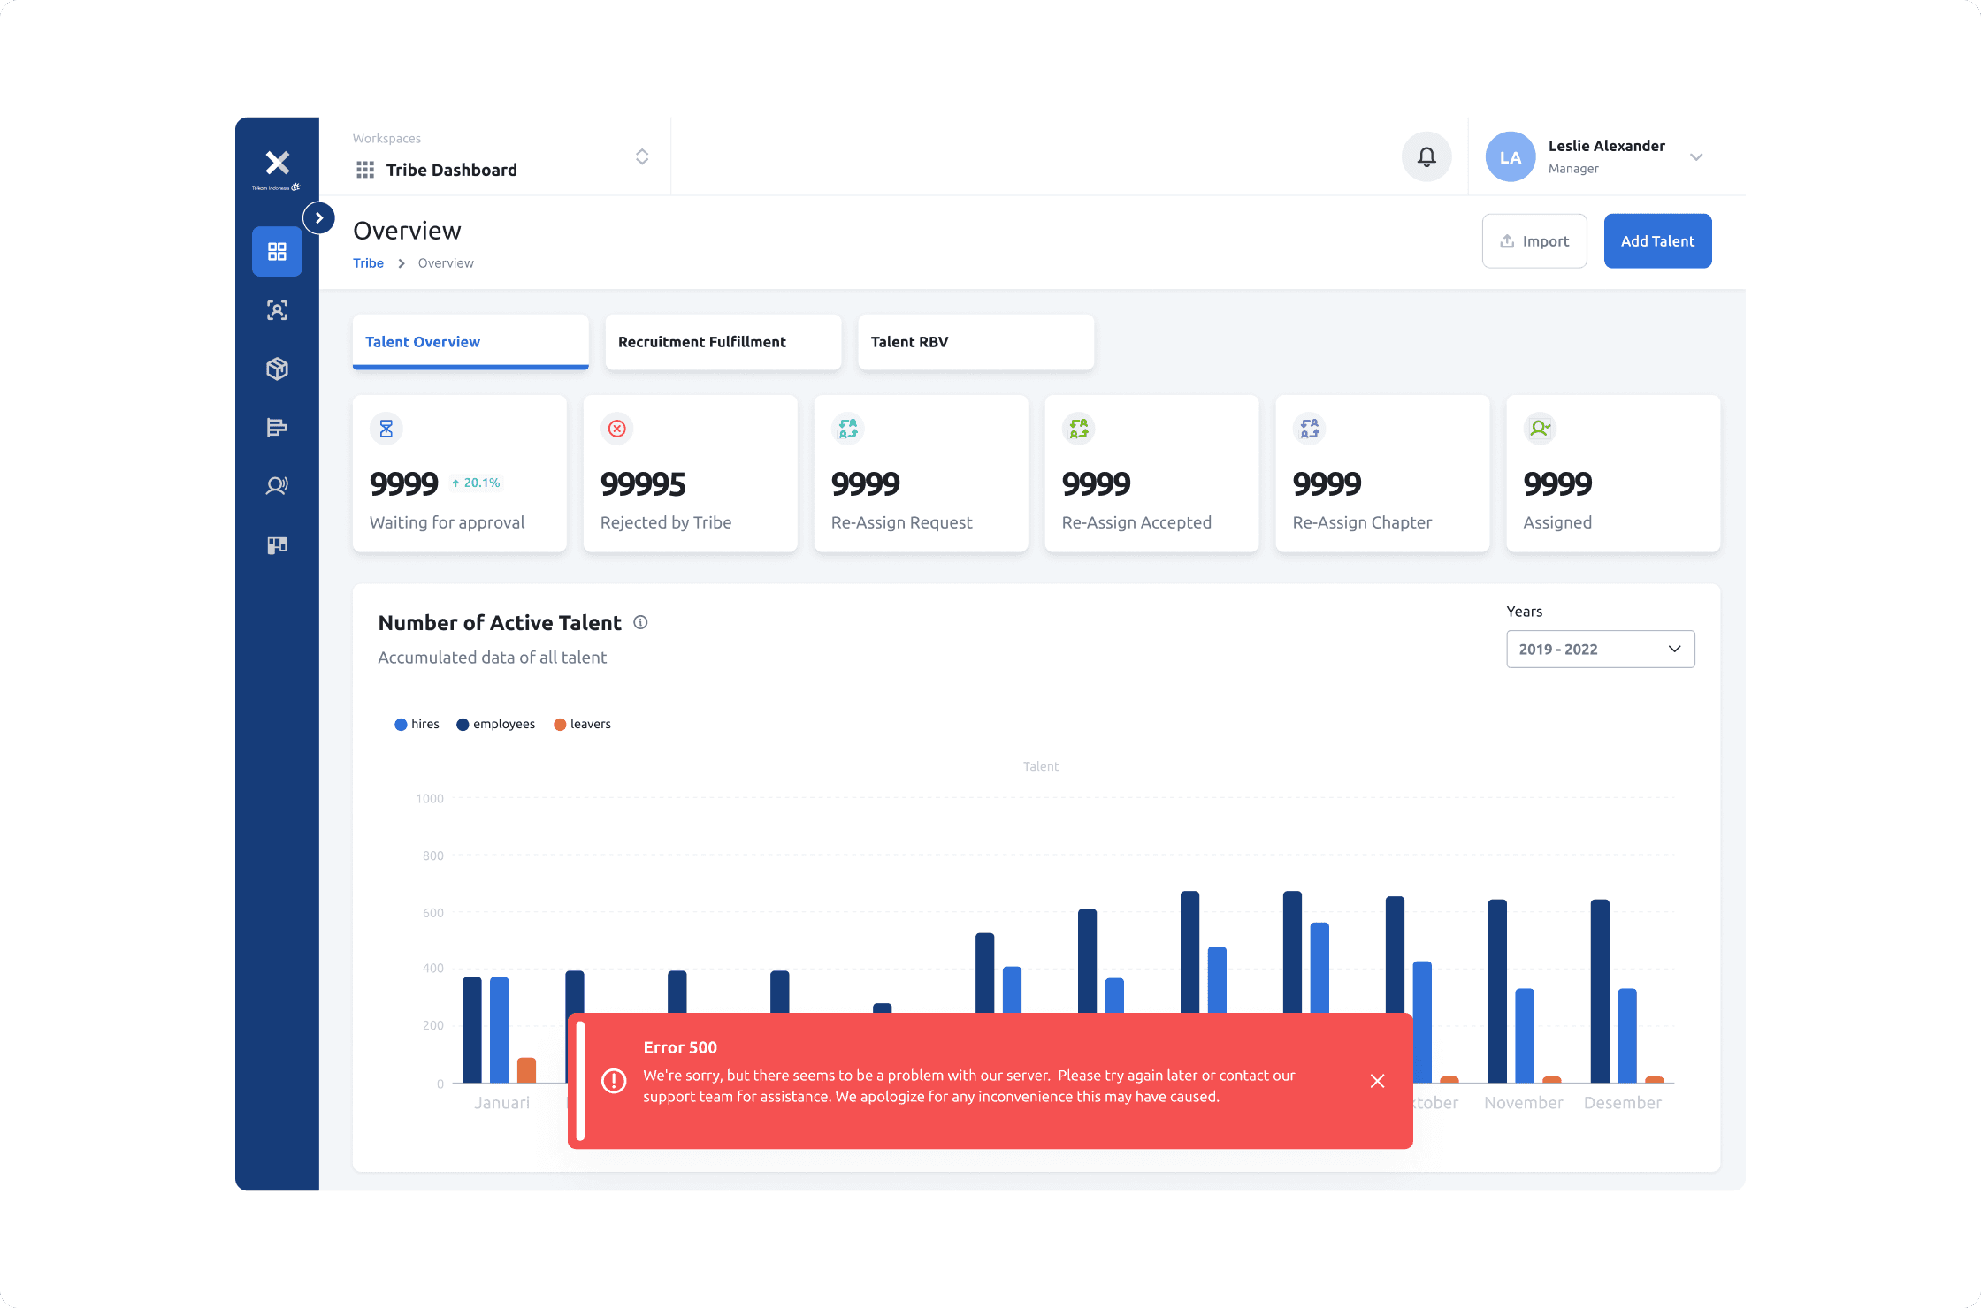Open Leslie Alexander profile menu chevron

click(1696, 157)
